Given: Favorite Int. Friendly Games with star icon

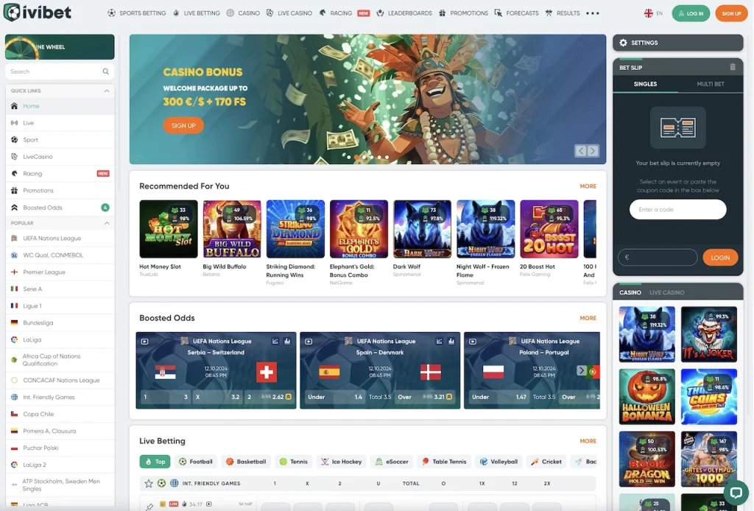Looking at the screenshot, I should pos(149,483).
